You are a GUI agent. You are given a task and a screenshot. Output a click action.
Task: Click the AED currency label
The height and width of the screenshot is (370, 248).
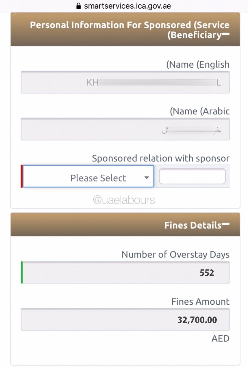point(220,338)
